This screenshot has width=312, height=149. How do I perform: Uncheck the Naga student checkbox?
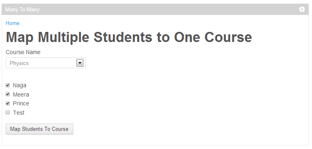pyautogui.click(x=8, y=85)
